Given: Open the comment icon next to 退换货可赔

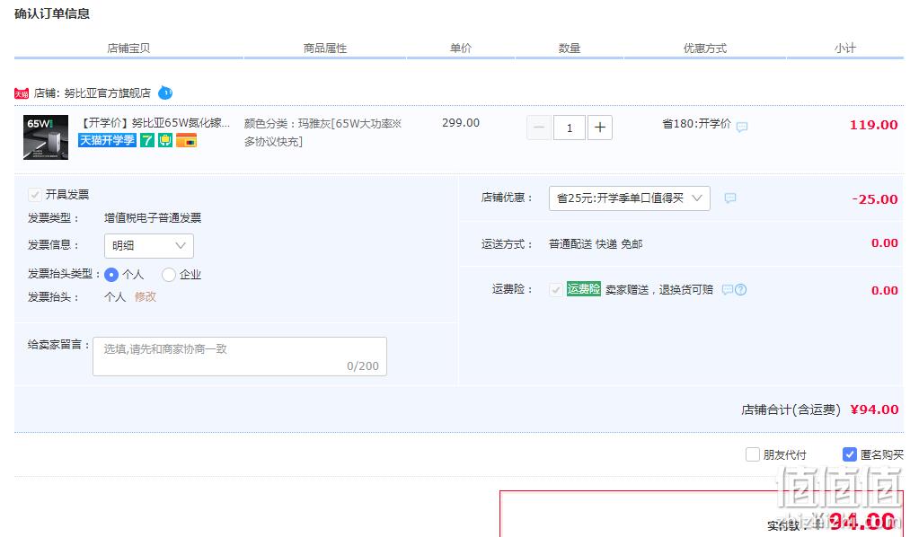Looking at the screenshot, I should pos(727,289).
